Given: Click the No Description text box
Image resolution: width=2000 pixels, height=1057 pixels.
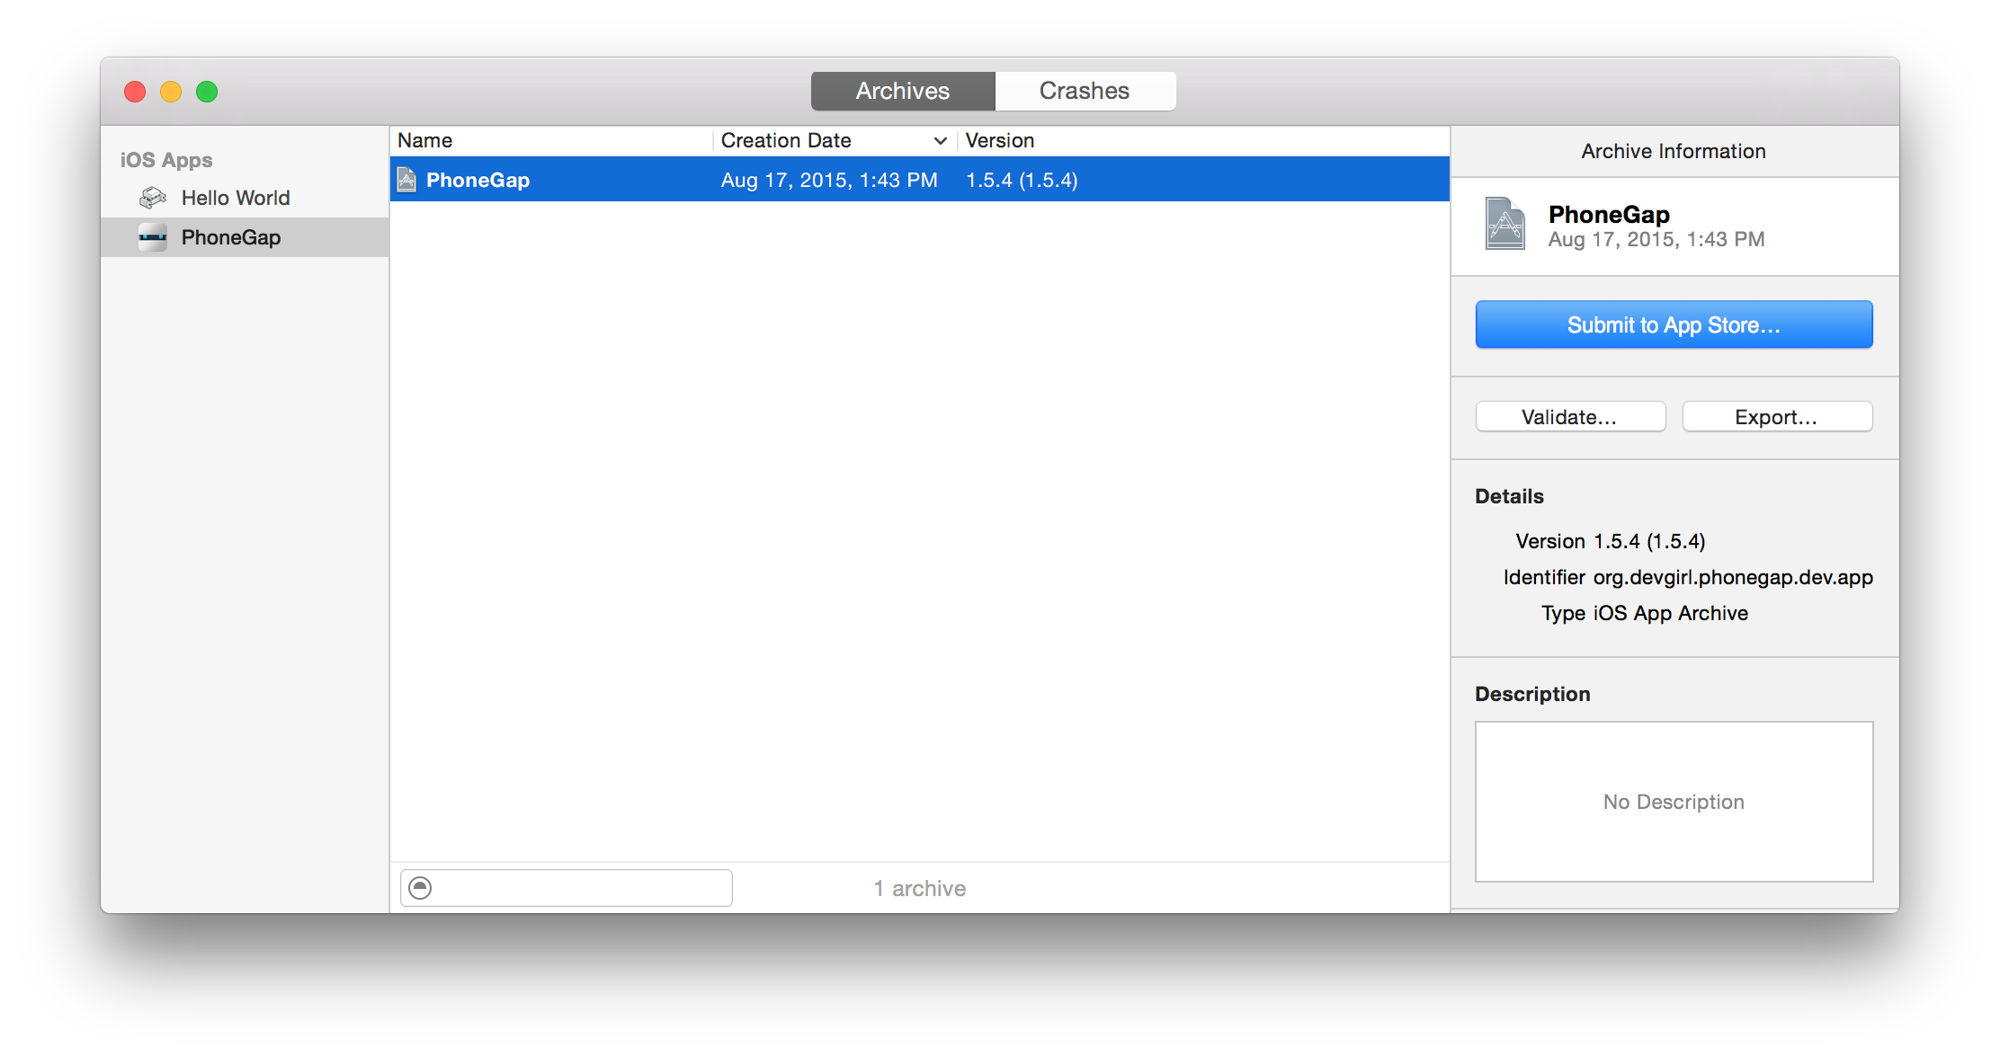Looking at the screenshot, I should click(x=1674, y=802).
